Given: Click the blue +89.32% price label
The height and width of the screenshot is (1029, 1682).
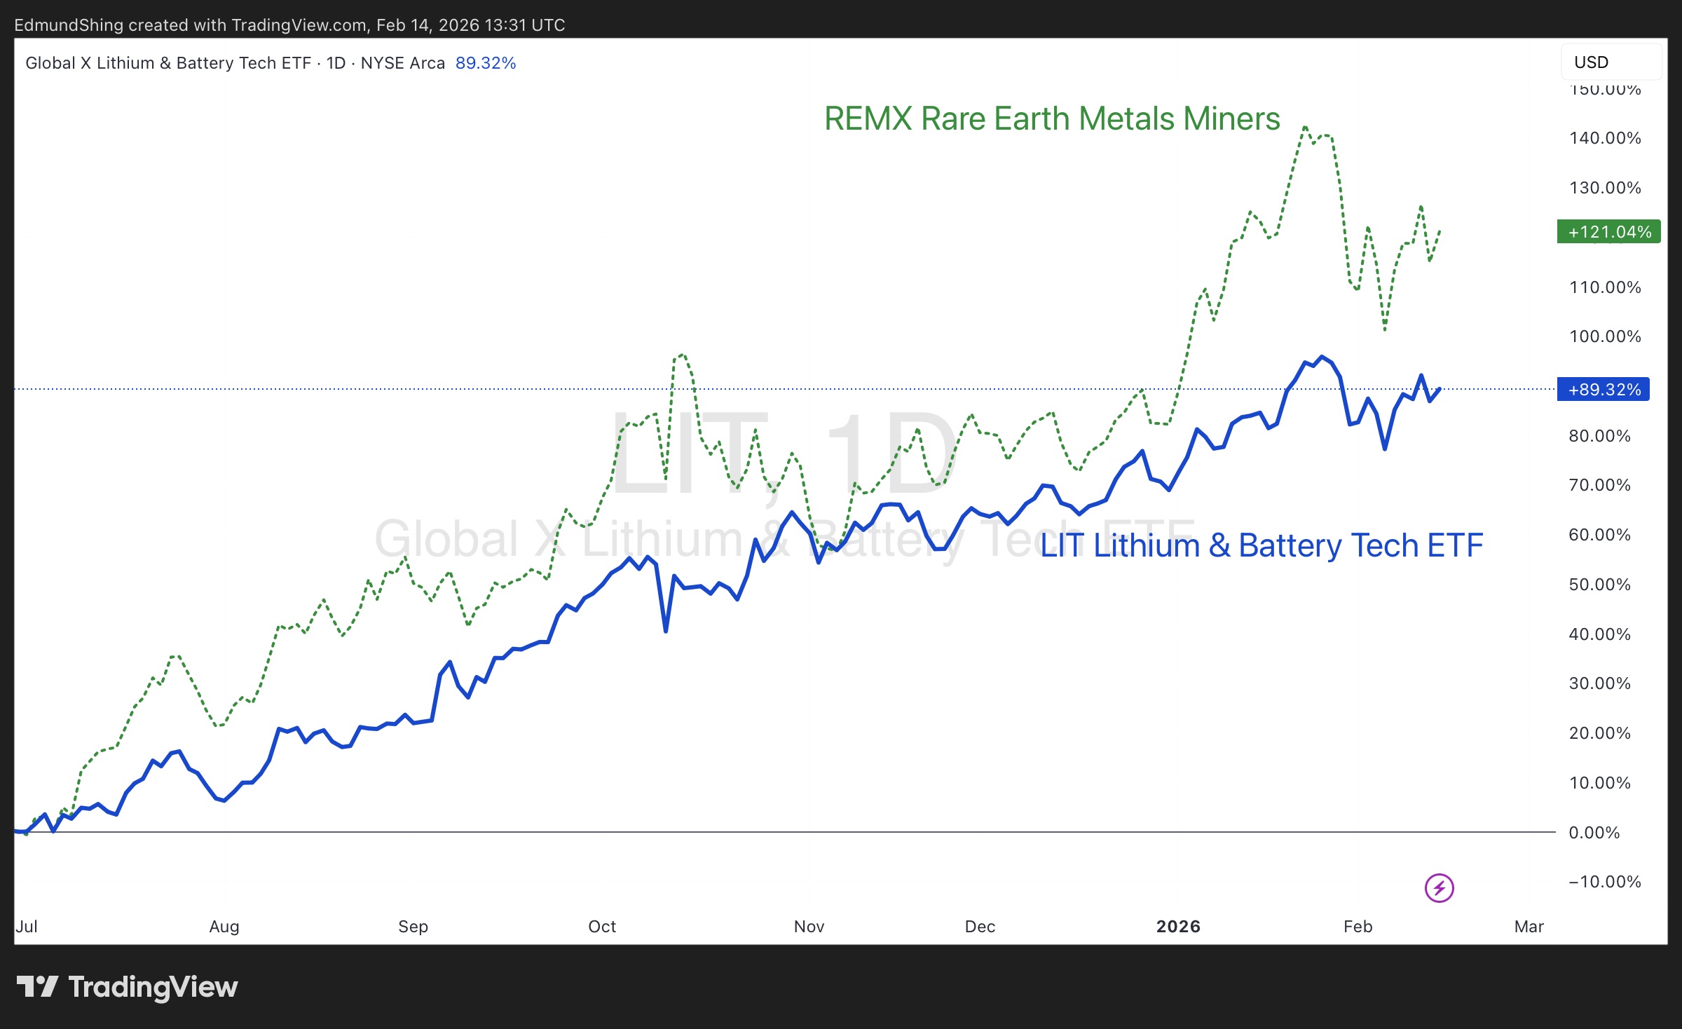Looking at the screenshot, I should coord(1603,390).
